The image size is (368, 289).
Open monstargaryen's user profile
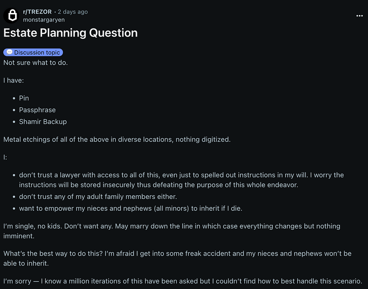pyautogui.click(x=44, y=20)
